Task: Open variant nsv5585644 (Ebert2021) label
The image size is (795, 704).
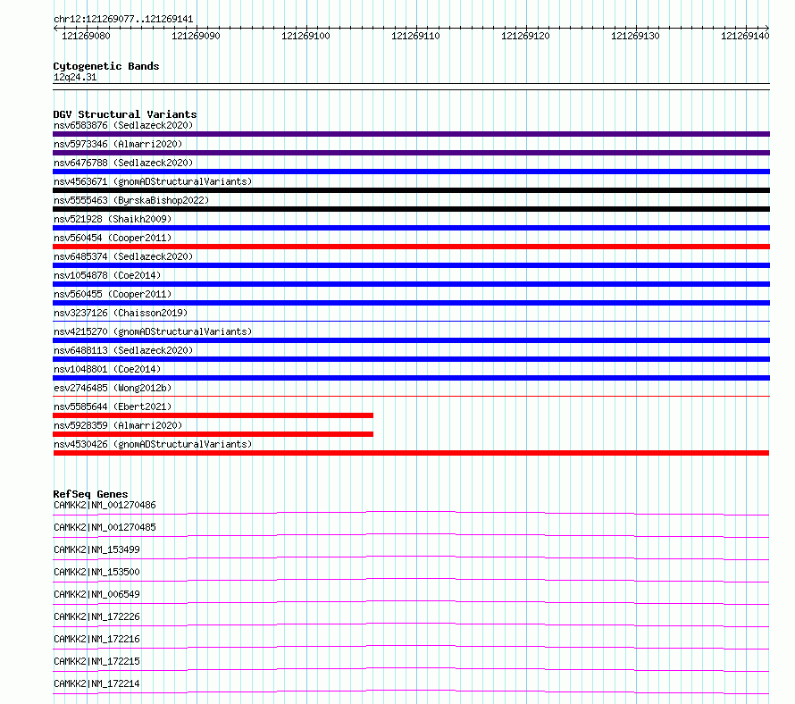Action: point(113,406)
